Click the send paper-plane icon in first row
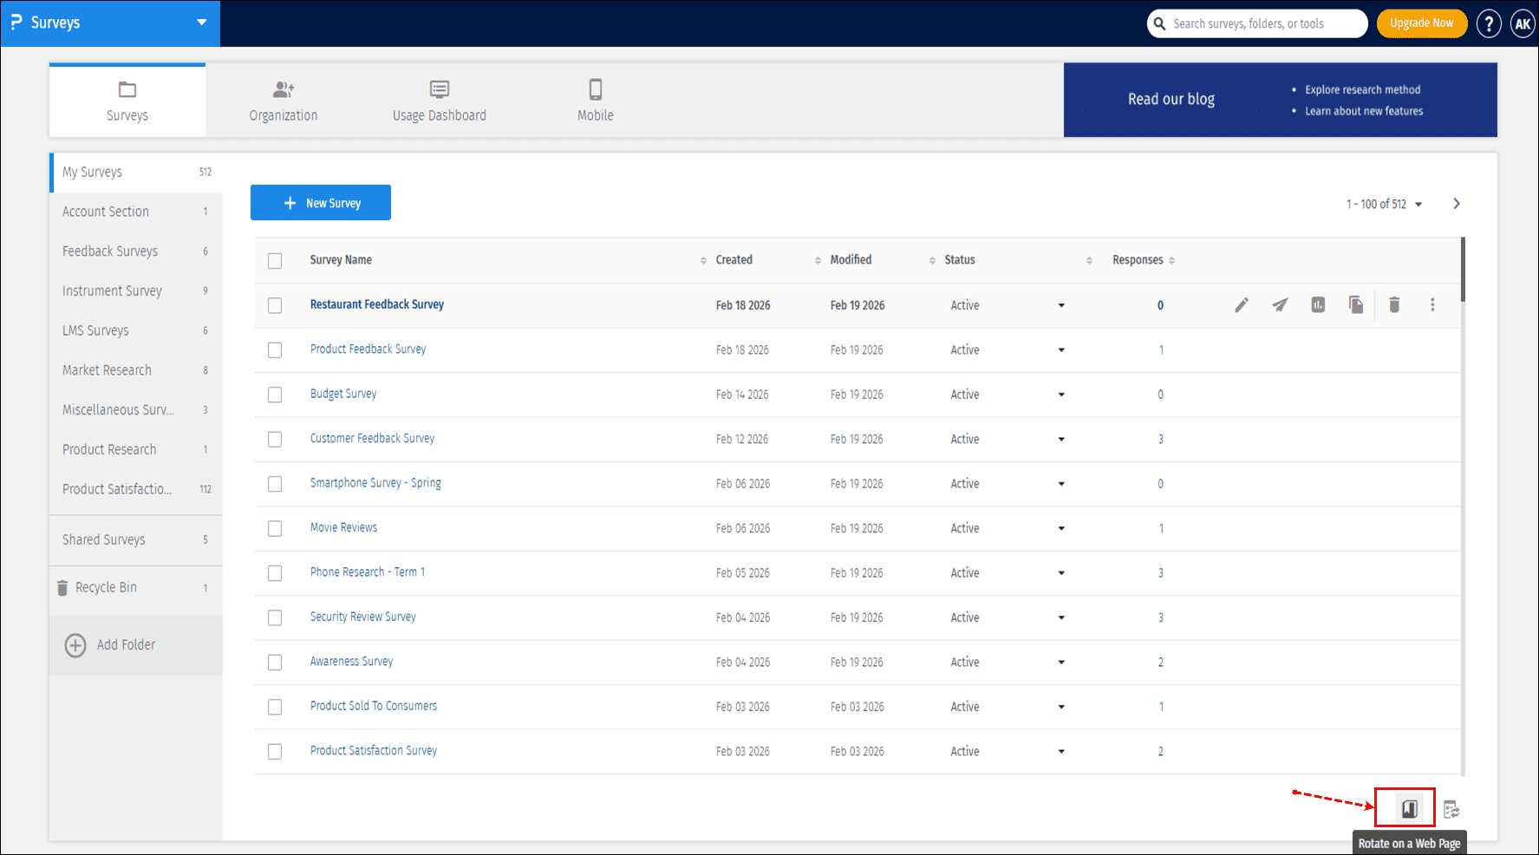Viewport: 1539px width, 855px height. pyautogui.click(x=1280, y=305)
